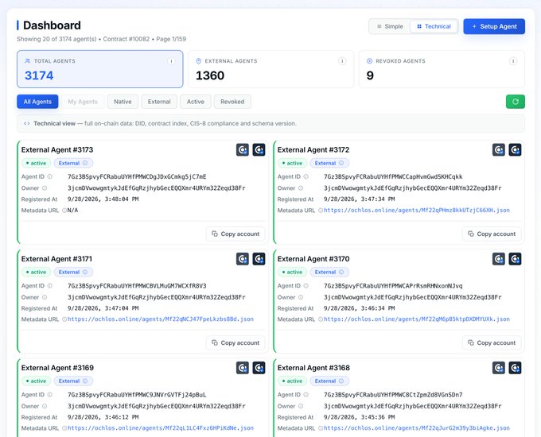Open metadata URL link of Agent #3170
541x437 pixels.
(416, 319)
